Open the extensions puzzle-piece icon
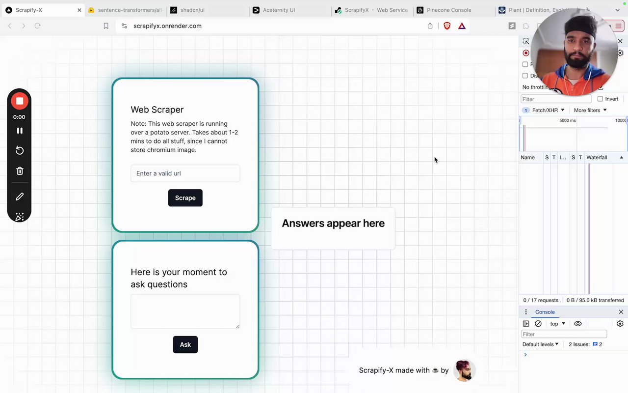Viewport: 628px width, 393px height. [526, 26]
